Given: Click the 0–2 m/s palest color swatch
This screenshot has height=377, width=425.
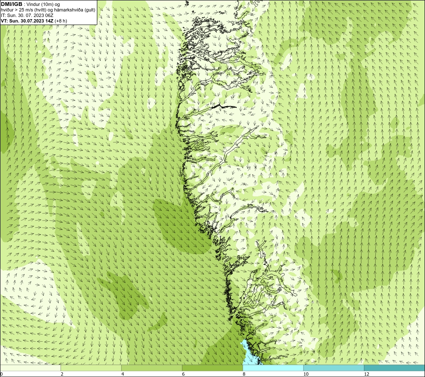Looking at the screenshot, I should point(30,368).
